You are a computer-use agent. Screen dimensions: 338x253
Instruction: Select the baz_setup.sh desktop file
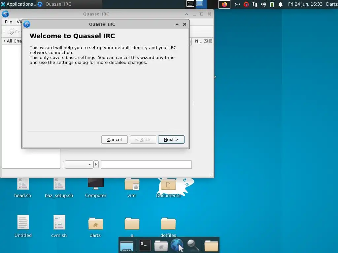59,187
